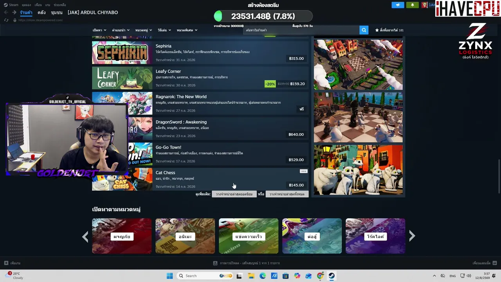Open the อนิเมะ category card
Viewport: 501px width, 282px height.
[185, 236]
